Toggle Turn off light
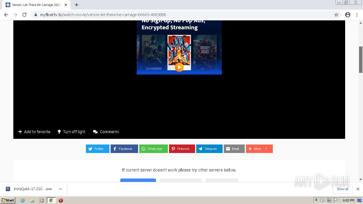This screenshot has width=363, height=204. click(x=71, y=132)
